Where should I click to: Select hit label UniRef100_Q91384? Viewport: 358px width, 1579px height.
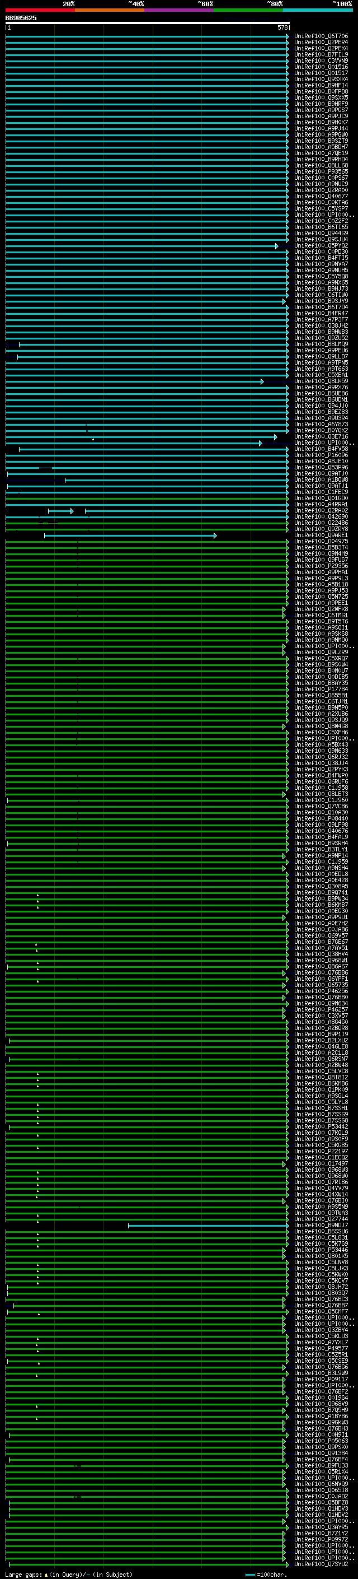coord(321,1454)
